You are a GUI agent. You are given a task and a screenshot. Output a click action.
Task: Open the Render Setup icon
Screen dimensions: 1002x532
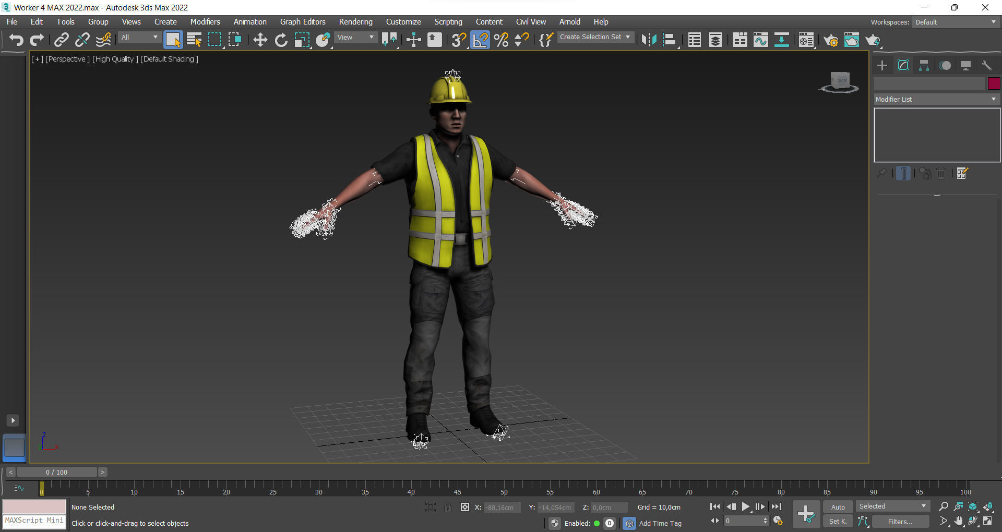tap(831, 40)
